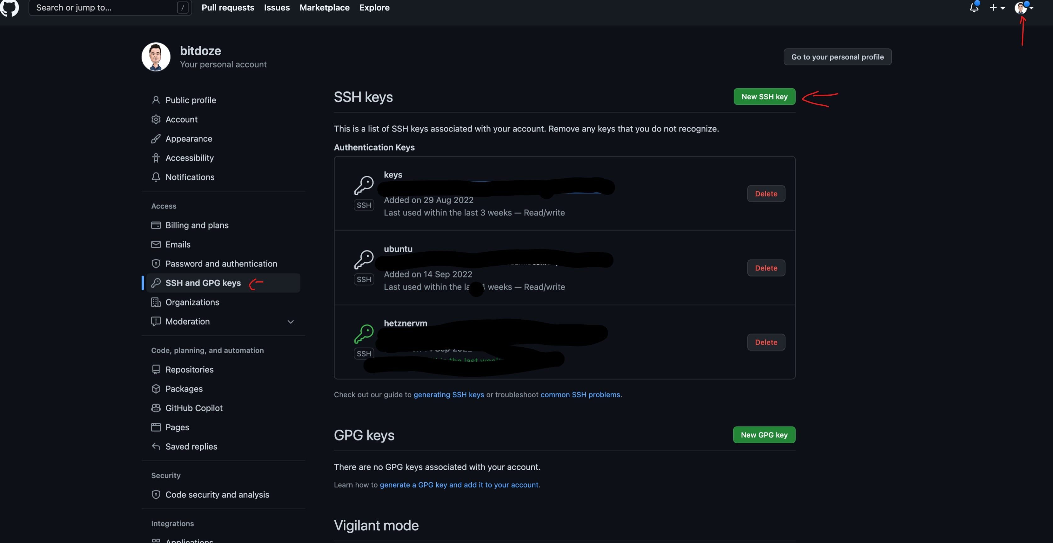This screenshot has height=543, width=1053.
Task: Open the Marketplace page
Action: click(324, 7)
